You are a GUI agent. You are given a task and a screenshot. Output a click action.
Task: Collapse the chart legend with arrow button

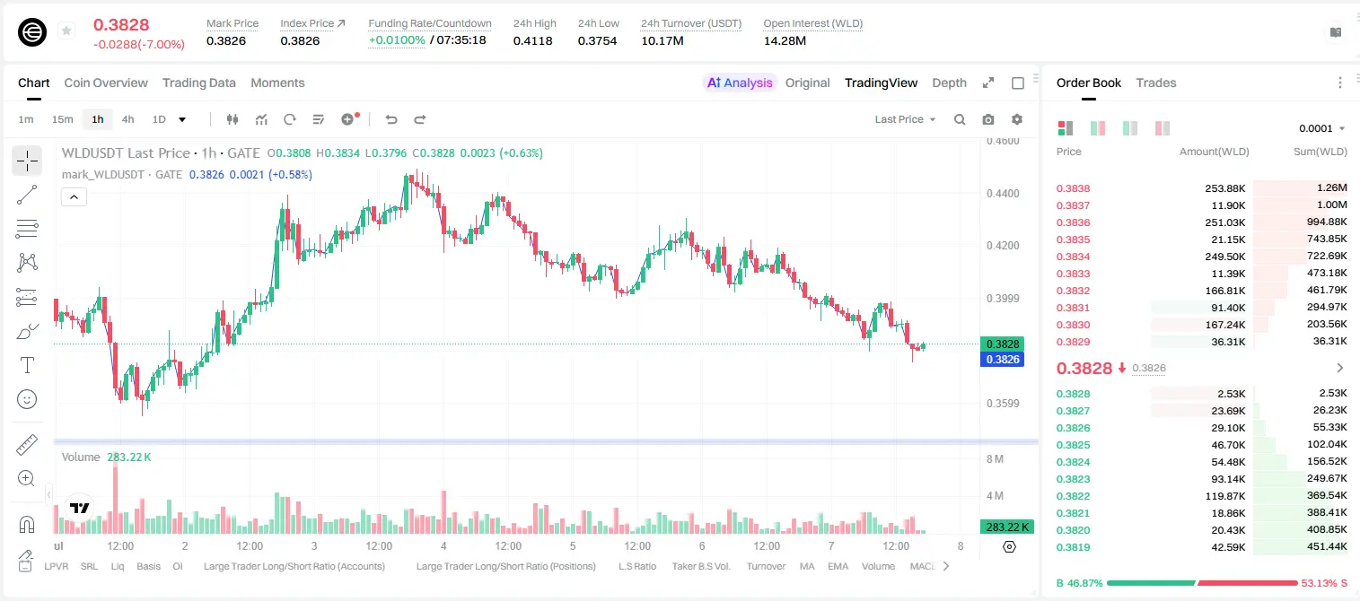74,197
